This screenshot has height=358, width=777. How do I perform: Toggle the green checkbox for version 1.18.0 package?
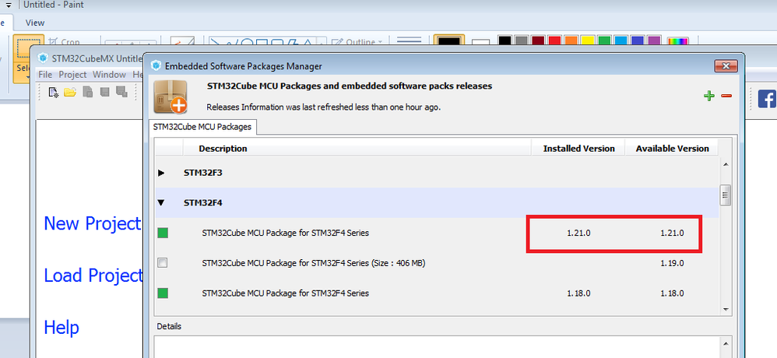(x=163, y=293)
